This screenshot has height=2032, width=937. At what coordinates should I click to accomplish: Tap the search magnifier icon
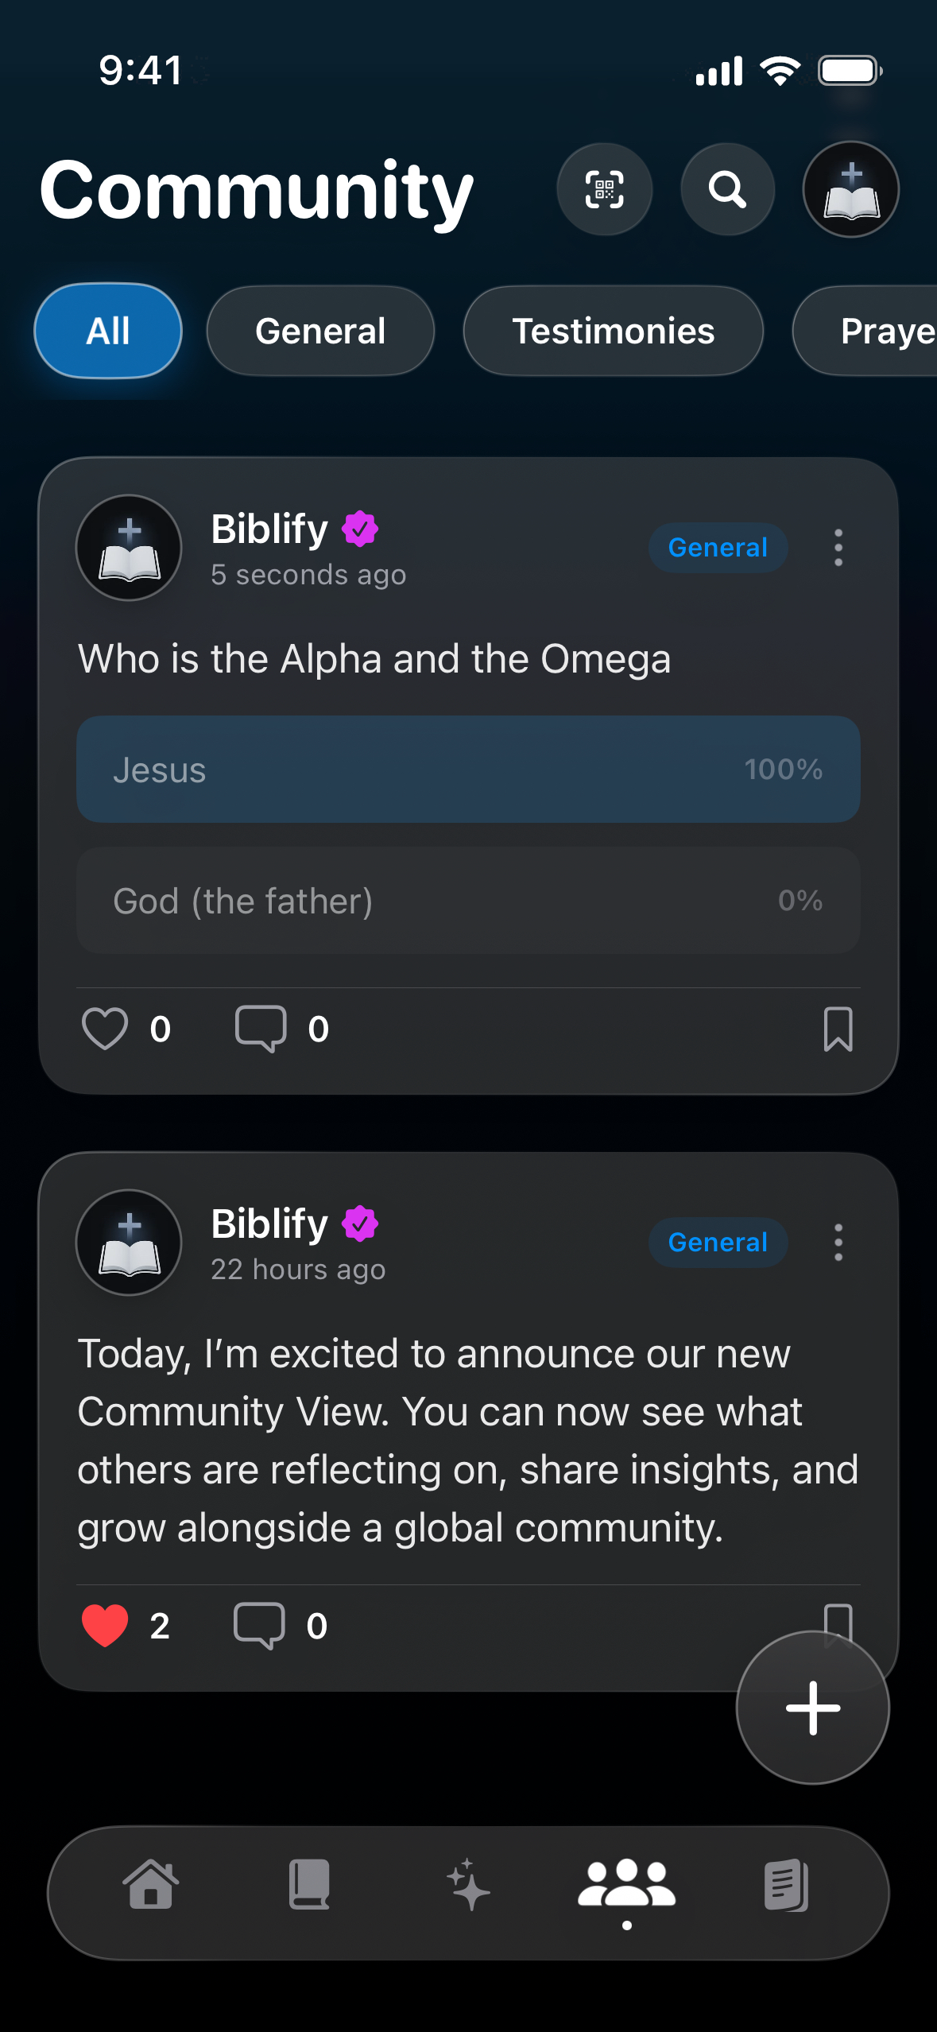coord(727,189)
